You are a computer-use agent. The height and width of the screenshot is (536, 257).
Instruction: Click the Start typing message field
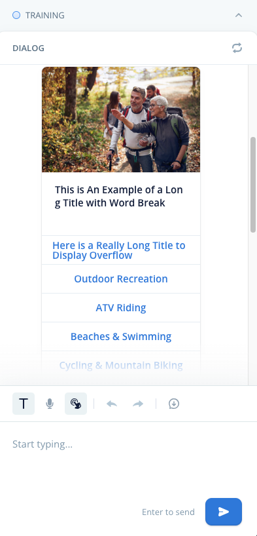[x=128, y=458]
